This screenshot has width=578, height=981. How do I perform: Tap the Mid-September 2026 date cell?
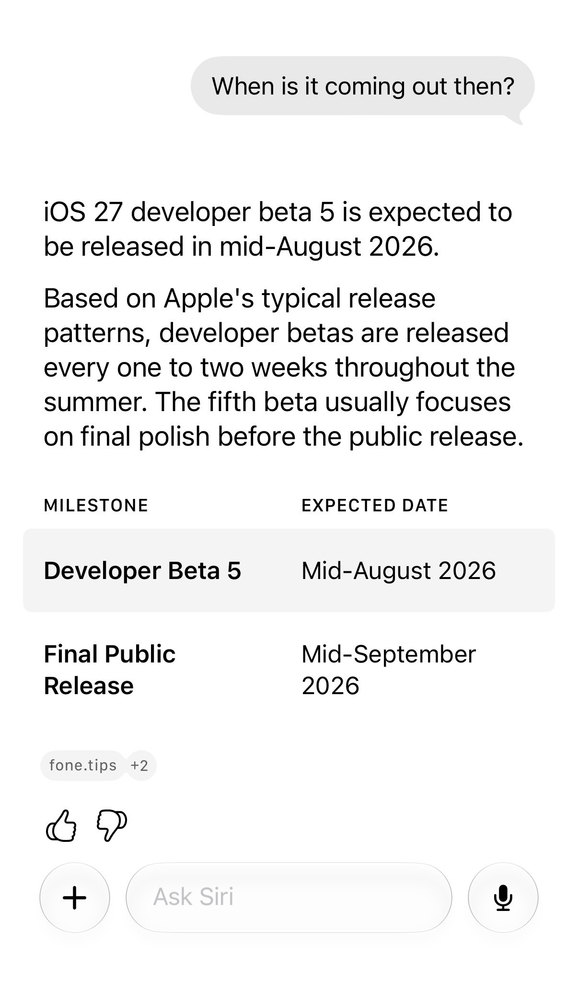coord(389,670)
